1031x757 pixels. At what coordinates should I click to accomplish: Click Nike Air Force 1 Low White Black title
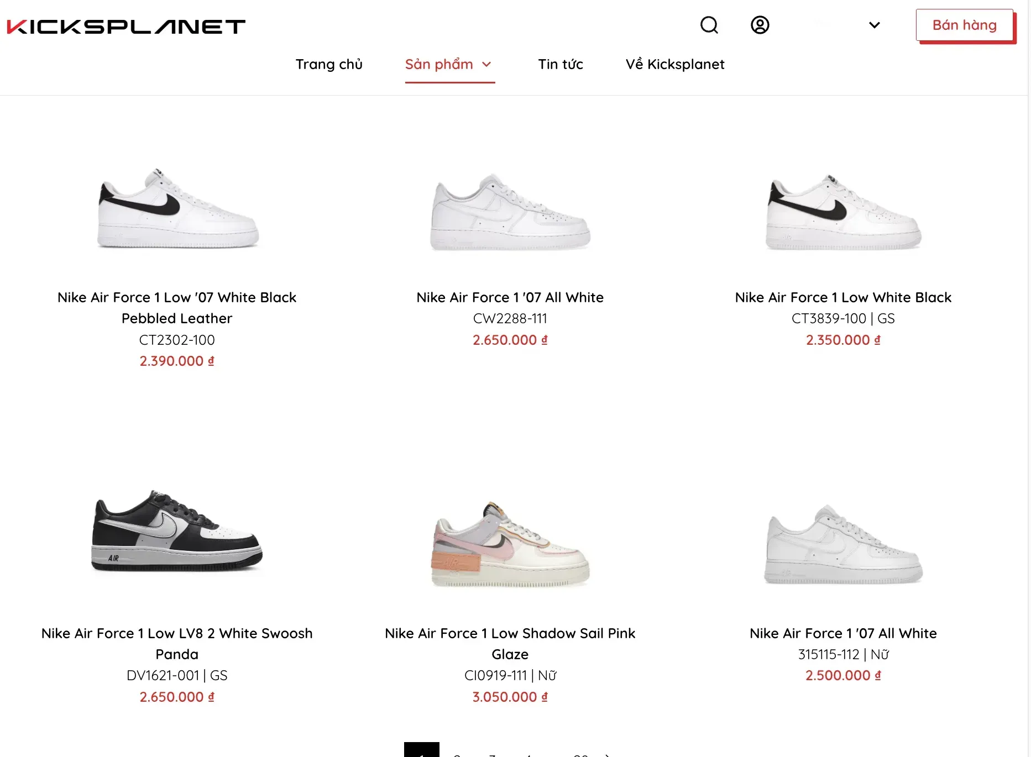point(843,297)
